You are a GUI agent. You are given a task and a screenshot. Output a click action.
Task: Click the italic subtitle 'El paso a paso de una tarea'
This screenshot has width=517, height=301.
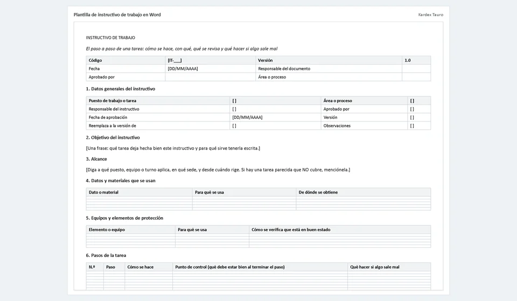point(181,49)
